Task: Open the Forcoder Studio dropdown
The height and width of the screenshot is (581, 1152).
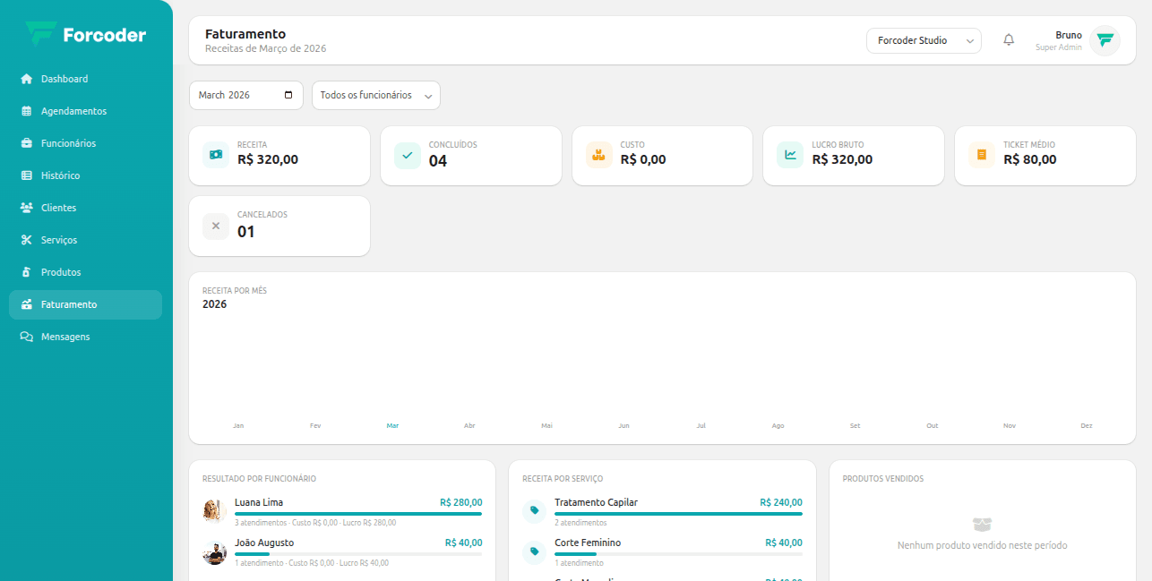Action: coord(924,40)
